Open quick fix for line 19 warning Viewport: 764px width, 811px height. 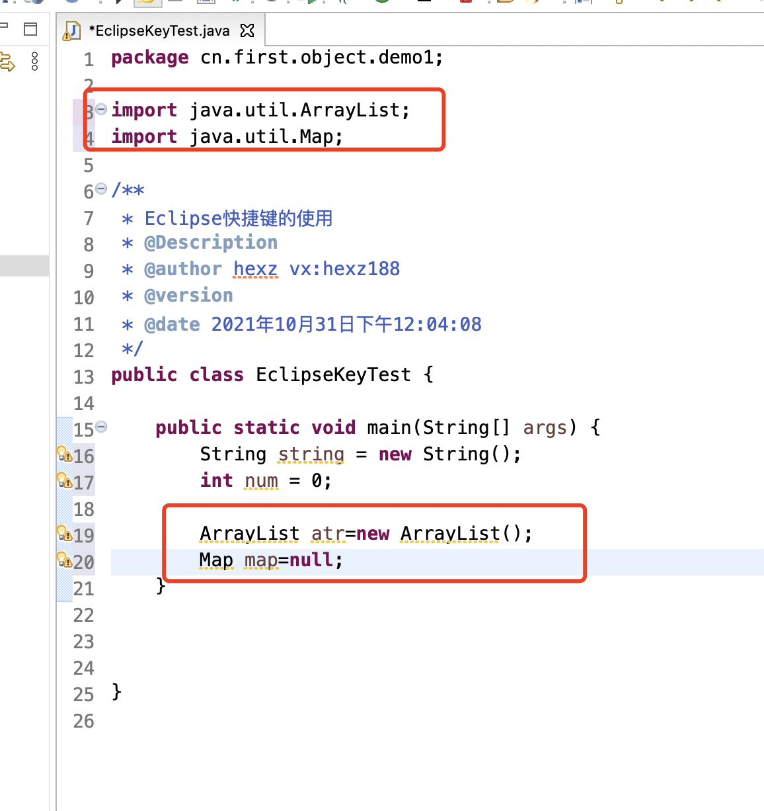coord(64,534)
